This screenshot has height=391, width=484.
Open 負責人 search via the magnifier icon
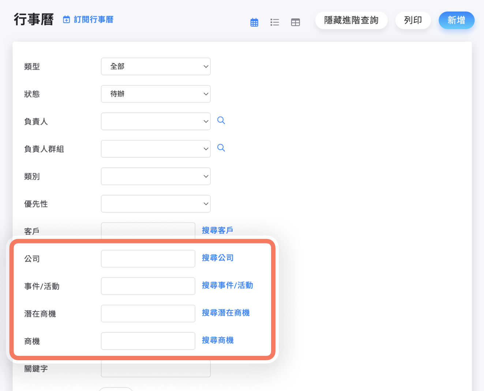[x=221, y=120]
